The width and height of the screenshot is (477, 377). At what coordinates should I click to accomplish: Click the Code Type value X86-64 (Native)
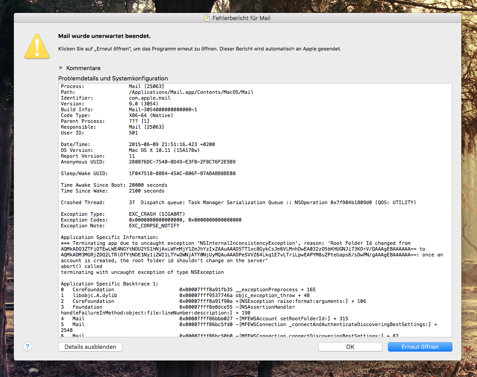click(x=151, y=115)
